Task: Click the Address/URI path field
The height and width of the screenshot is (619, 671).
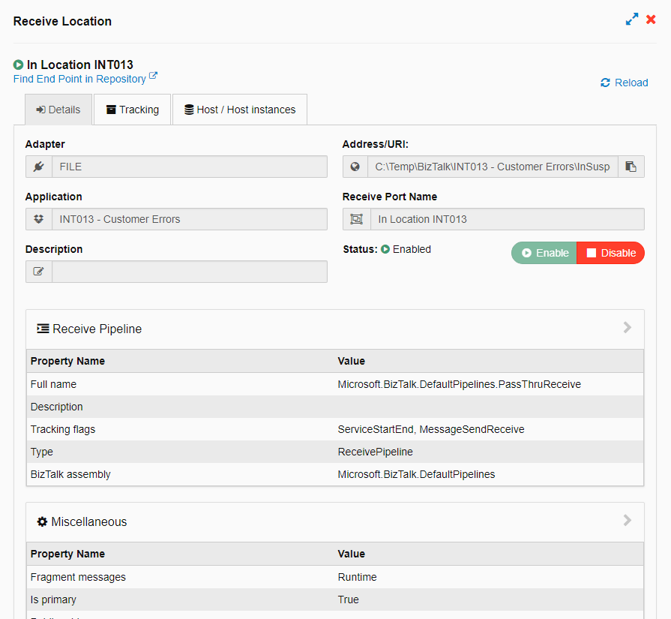Action: (x=493, y=167)
